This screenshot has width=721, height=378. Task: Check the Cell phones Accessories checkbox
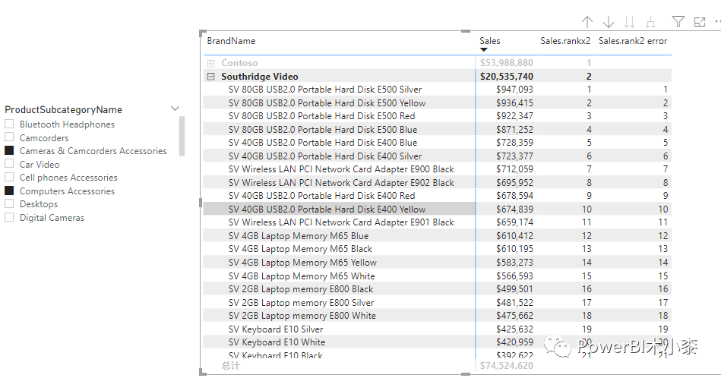9,178
